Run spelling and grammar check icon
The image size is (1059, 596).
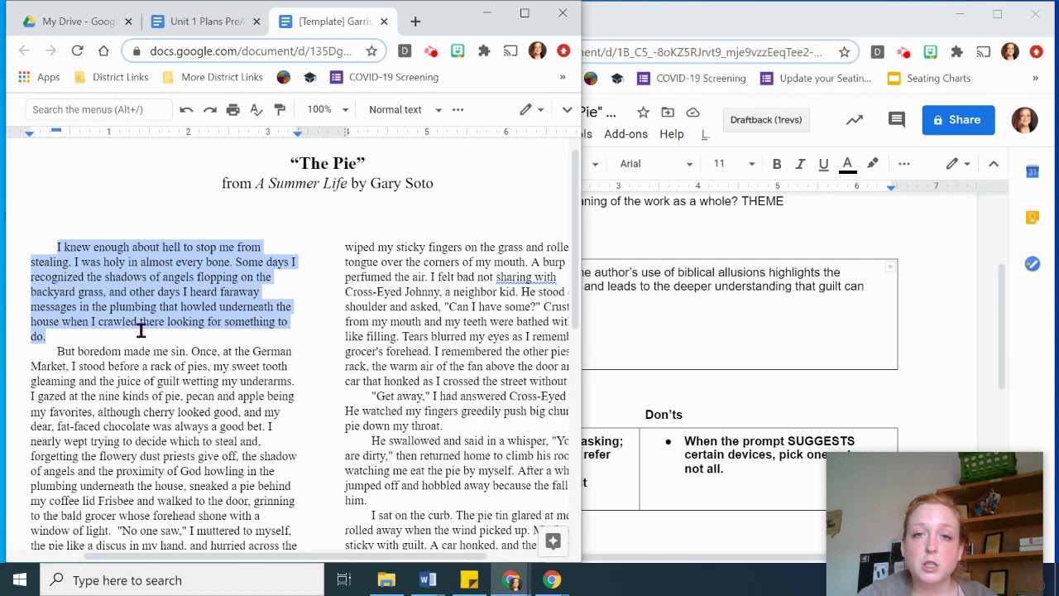coord(256,109)
